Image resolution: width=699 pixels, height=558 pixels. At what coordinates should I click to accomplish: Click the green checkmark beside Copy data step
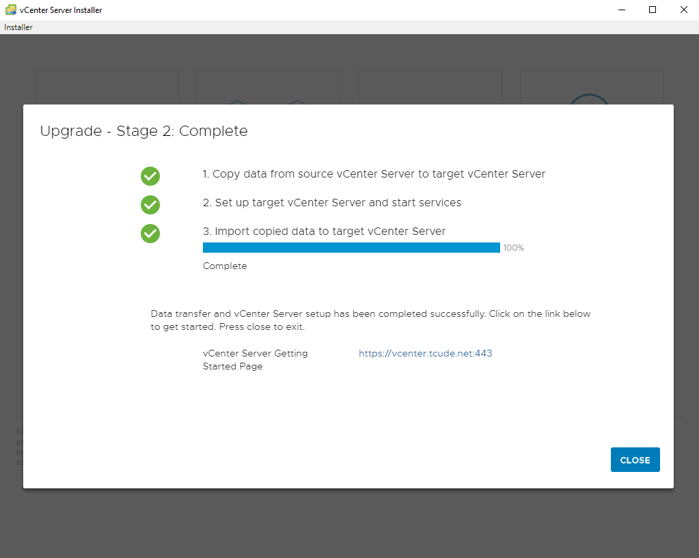pyautogui.click(x=150, y=176)
